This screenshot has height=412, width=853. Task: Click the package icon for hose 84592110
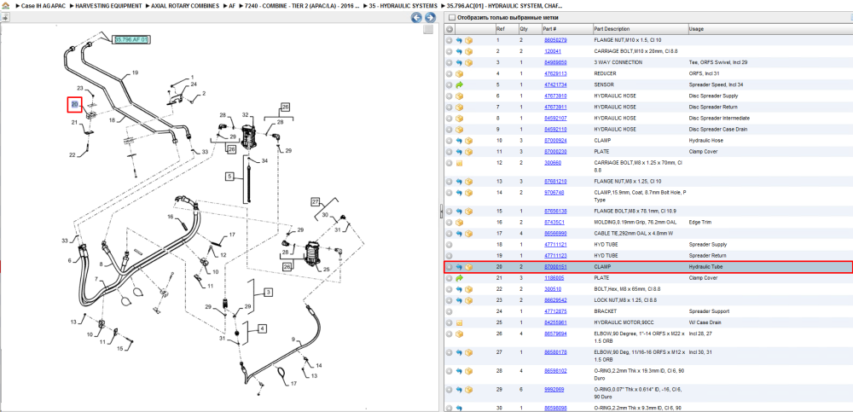pyautogui.click(x=459, y=130)
